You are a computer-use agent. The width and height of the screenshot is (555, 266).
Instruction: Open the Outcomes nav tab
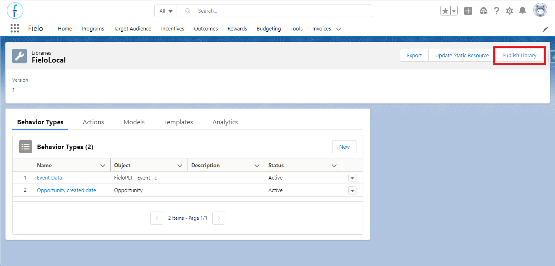(x=206, y=29)
